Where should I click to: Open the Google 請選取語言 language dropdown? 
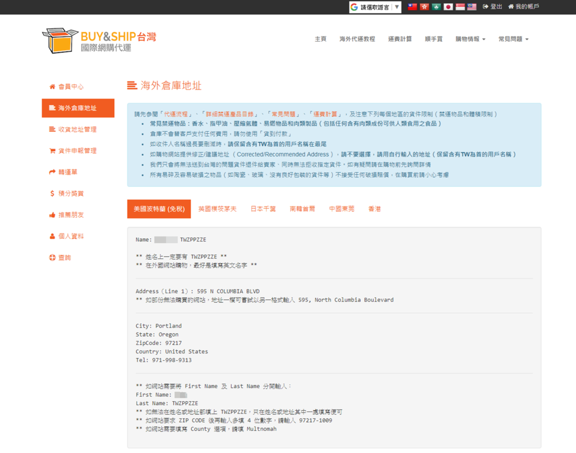pos(375,7)
